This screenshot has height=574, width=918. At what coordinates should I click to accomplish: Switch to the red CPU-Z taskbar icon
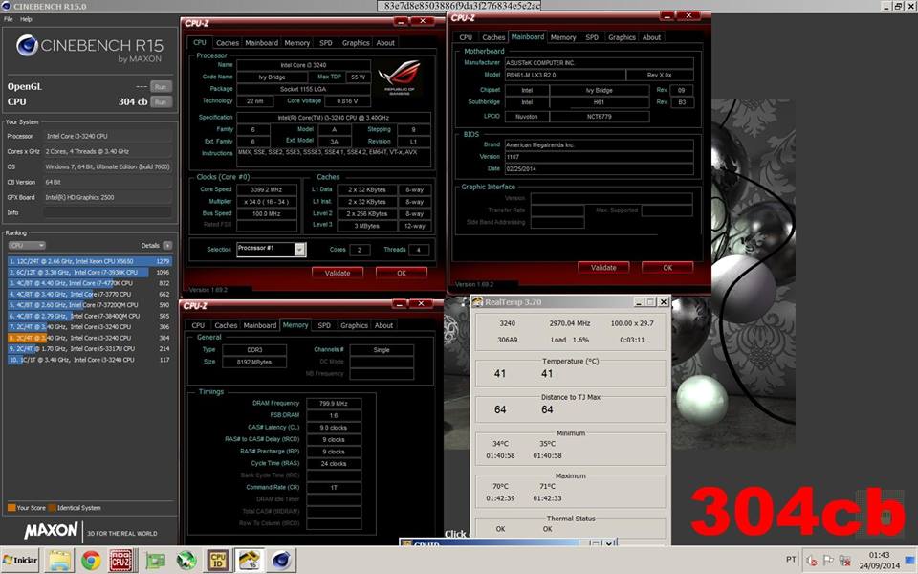[121, 561]
